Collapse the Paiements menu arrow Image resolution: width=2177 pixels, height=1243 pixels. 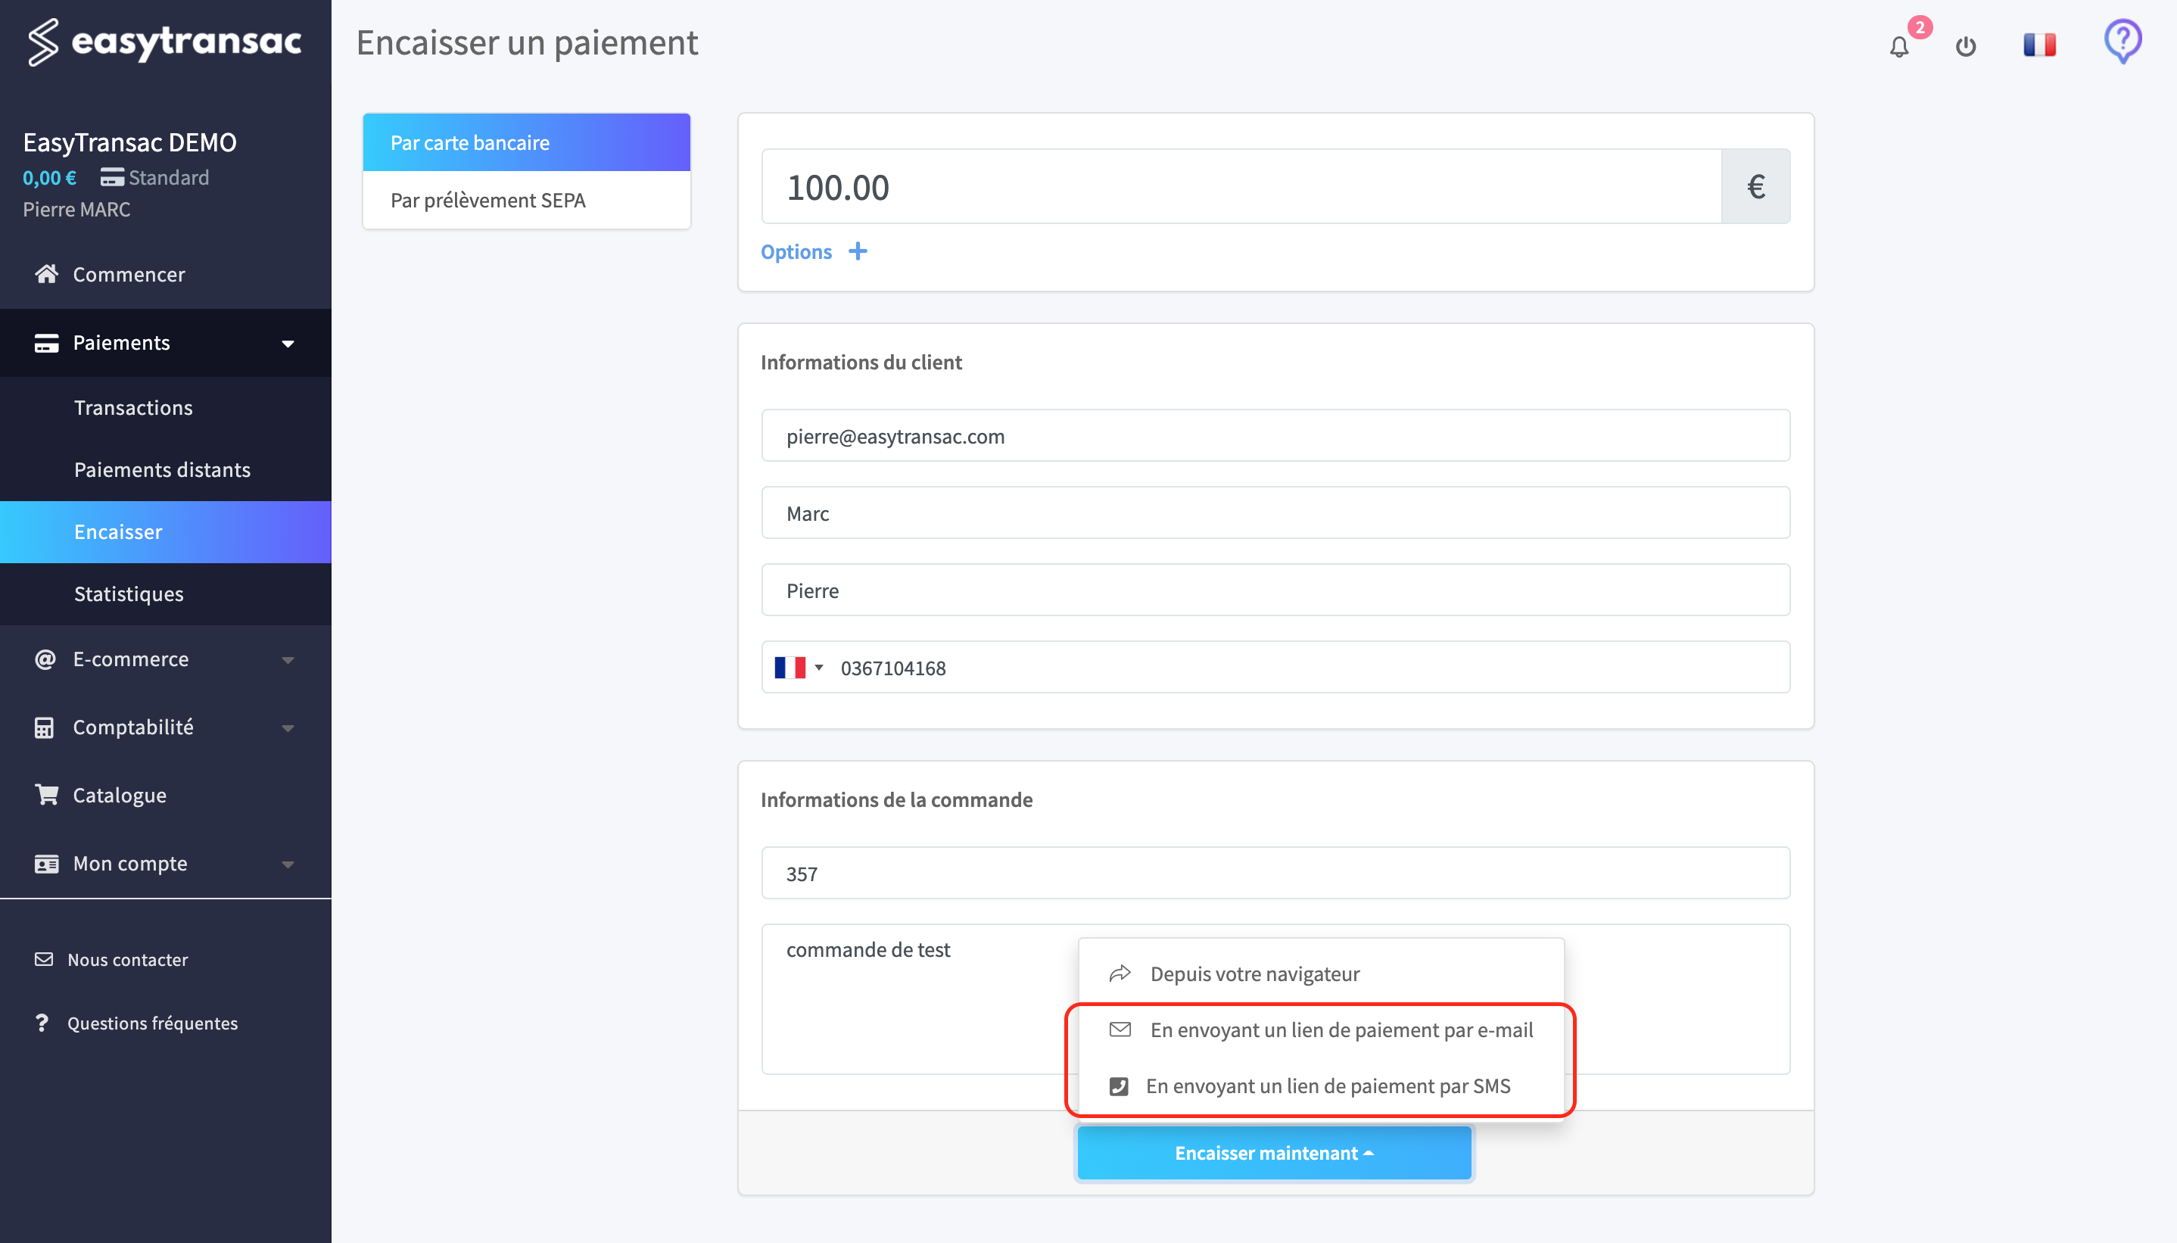click(288, 343)
